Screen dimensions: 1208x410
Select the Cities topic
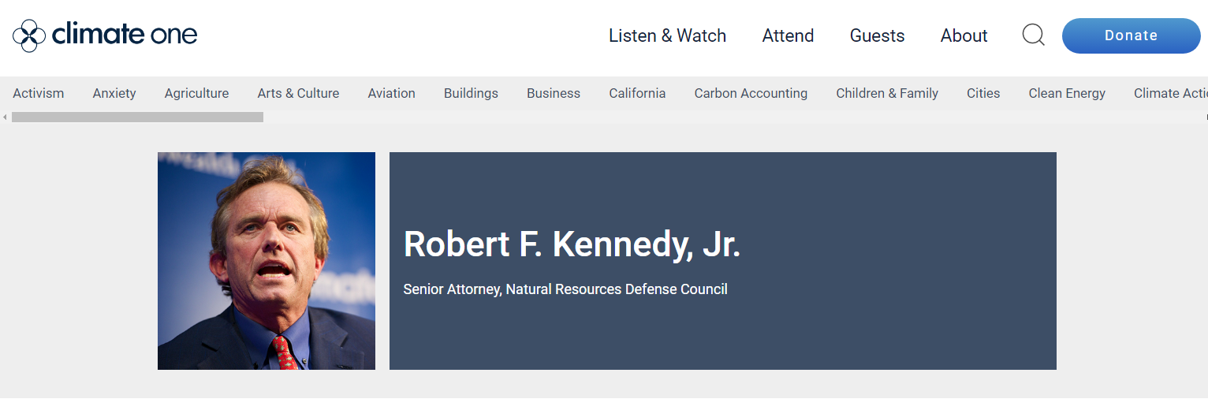[983, 93]
